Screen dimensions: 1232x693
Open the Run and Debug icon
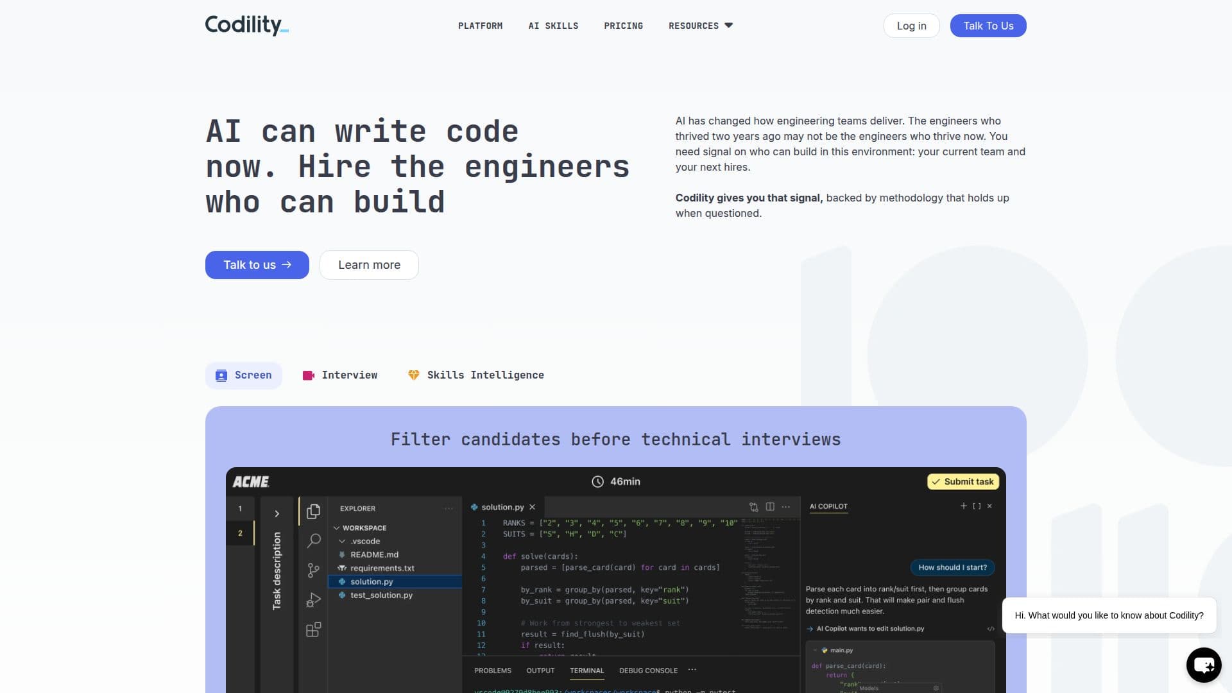313,600
